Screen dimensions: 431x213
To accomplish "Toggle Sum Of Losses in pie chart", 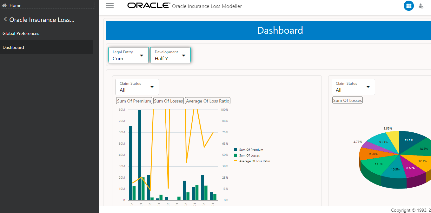I will point(348,100).
